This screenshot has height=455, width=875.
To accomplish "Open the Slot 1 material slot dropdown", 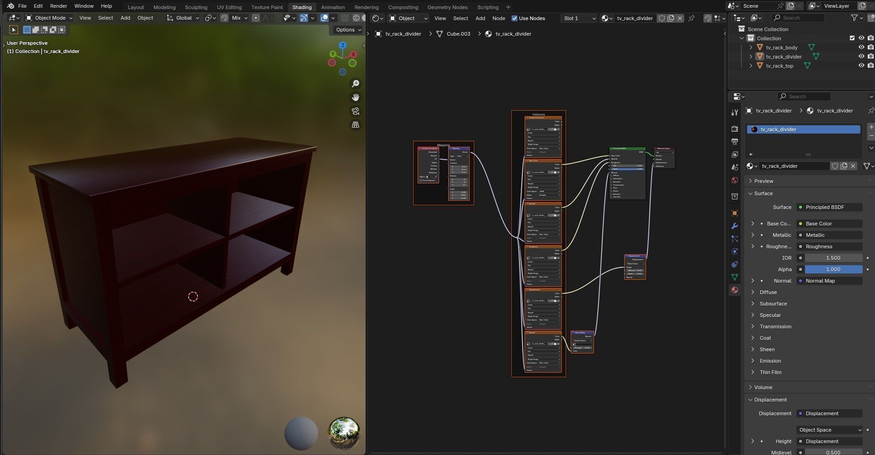I will (x=578, y=18).
